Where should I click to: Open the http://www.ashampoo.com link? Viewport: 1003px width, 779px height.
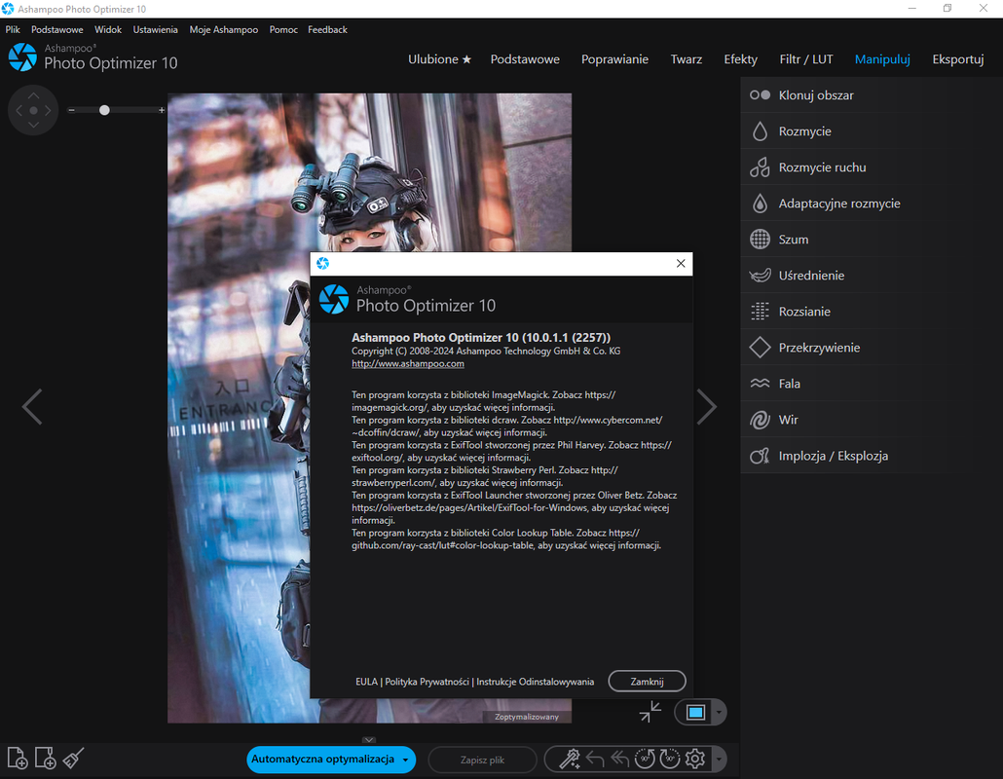[x=407, y=363]
